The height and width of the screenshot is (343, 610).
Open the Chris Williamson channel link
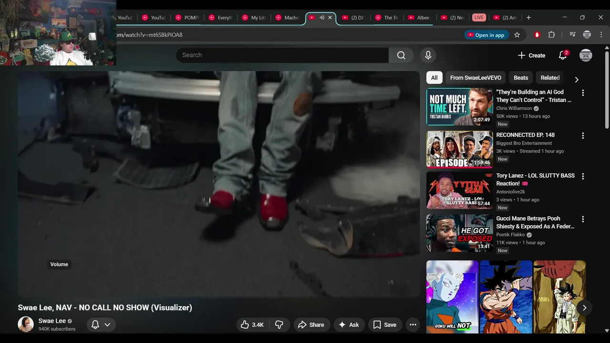point(514,108)
